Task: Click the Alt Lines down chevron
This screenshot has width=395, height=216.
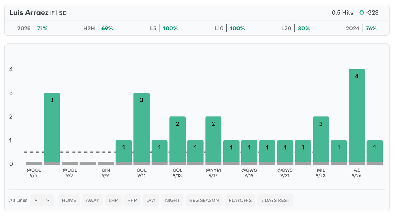Action: [48, 201]
